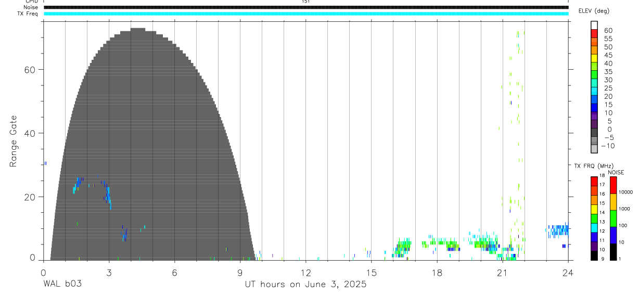
Task: Click the '40' tick on Range Gate axis
Action: coord(30,133)
